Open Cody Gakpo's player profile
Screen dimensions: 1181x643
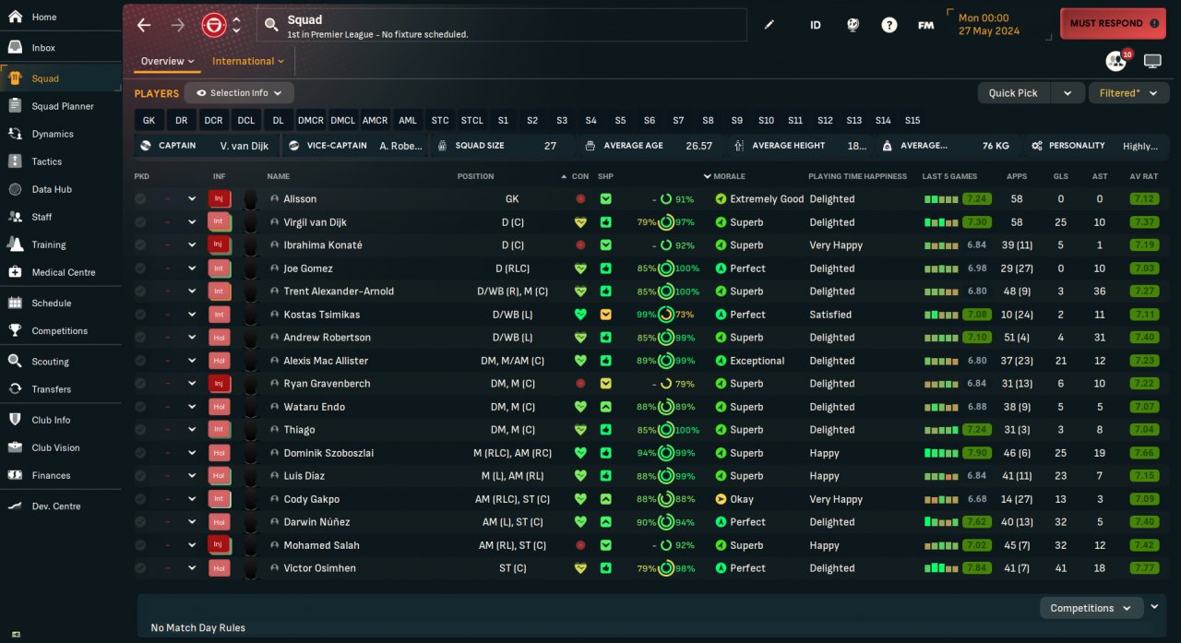click(311, 499)
